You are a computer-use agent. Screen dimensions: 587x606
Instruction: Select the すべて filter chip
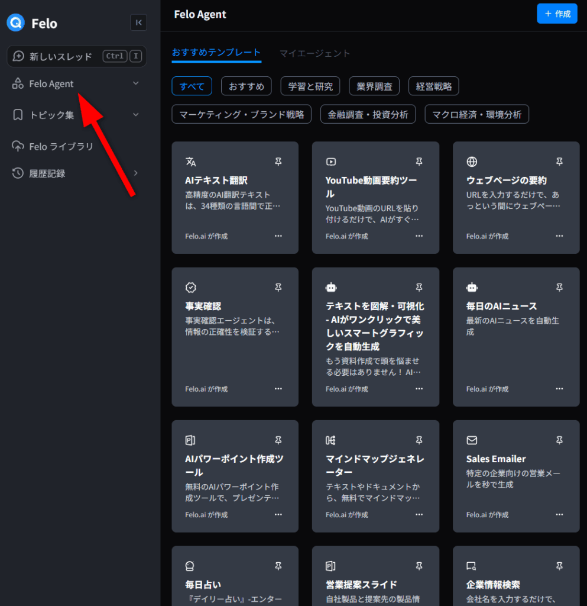[192, 86]
